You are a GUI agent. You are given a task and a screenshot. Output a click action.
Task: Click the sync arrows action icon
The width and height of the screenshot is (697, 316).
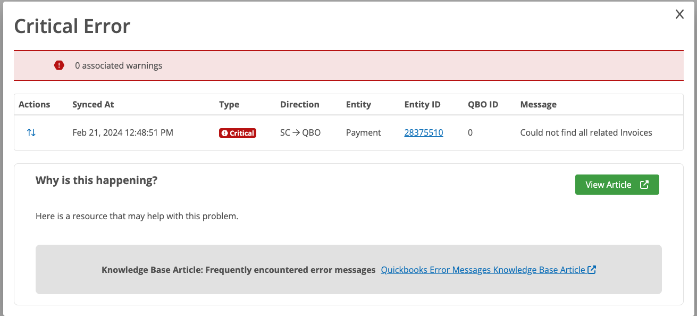pos(31,132)
